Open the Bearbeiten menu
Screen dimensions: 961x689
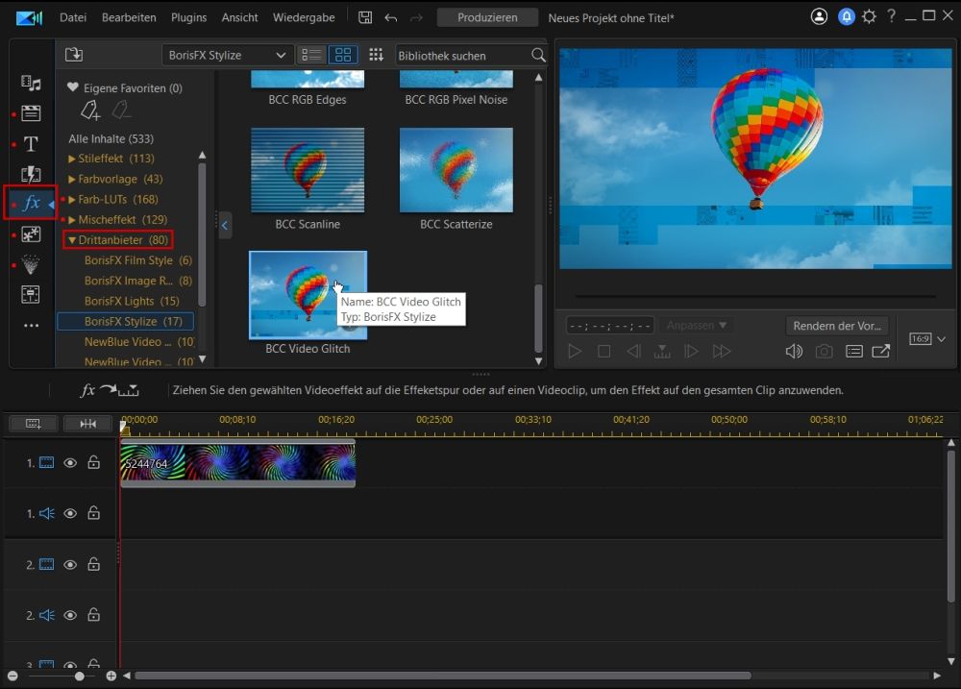(129, 17)
